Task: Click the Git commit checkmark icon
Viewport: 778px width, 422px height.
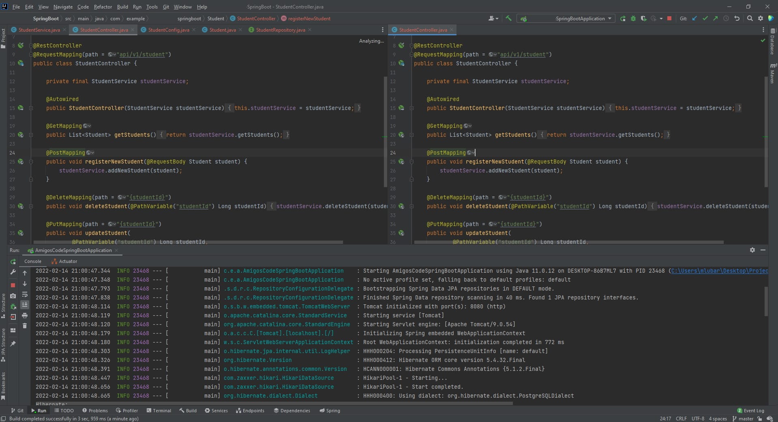Action: pos(705,18)
